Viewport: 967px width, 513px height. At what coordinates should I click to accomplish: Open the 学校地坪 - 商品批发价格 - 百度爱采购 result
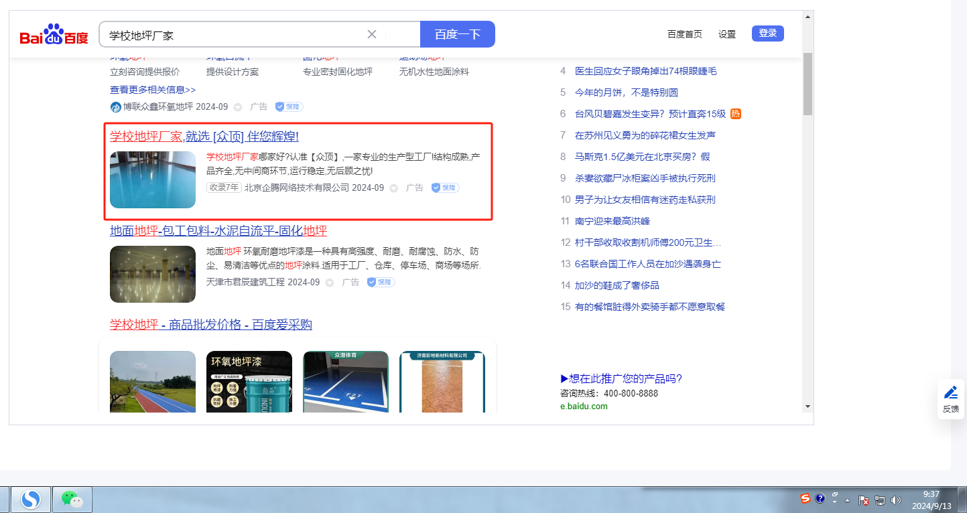pos(211,325)
